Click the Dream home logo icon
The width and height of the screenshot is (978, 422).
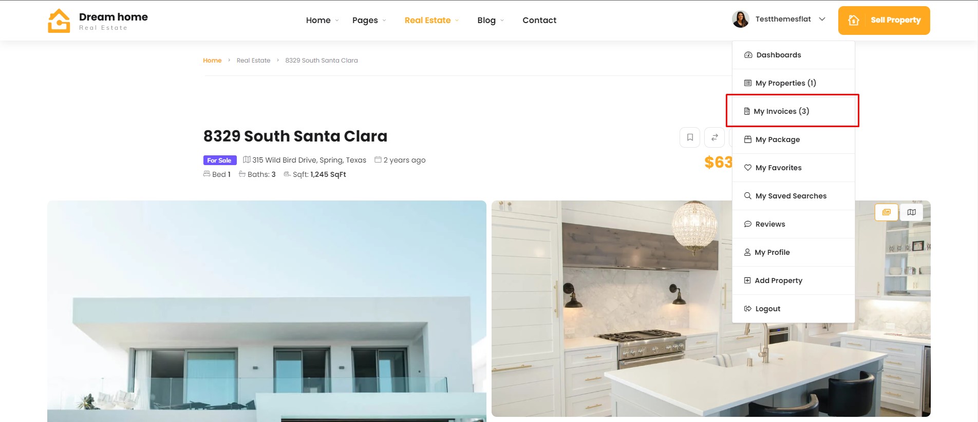tap(59, 21)
